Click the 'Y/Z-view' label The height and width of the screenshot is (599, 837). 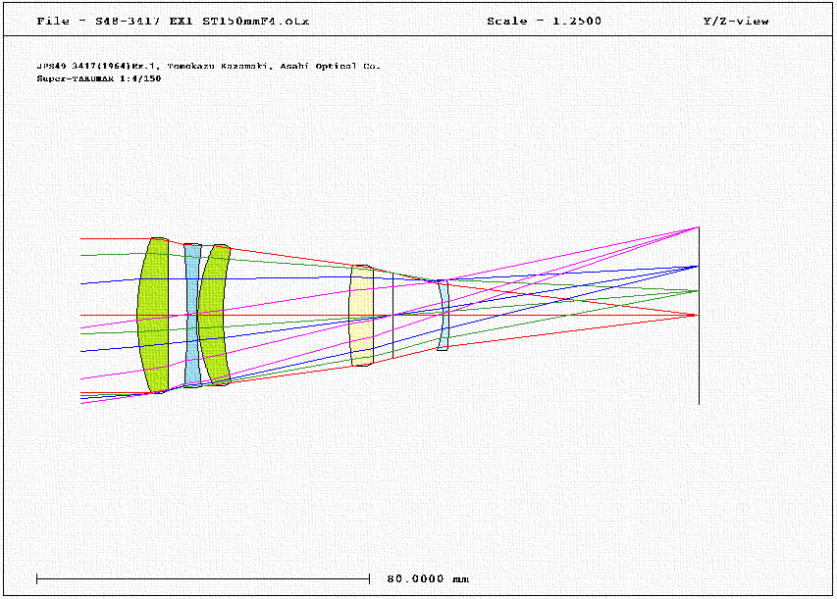736,22
